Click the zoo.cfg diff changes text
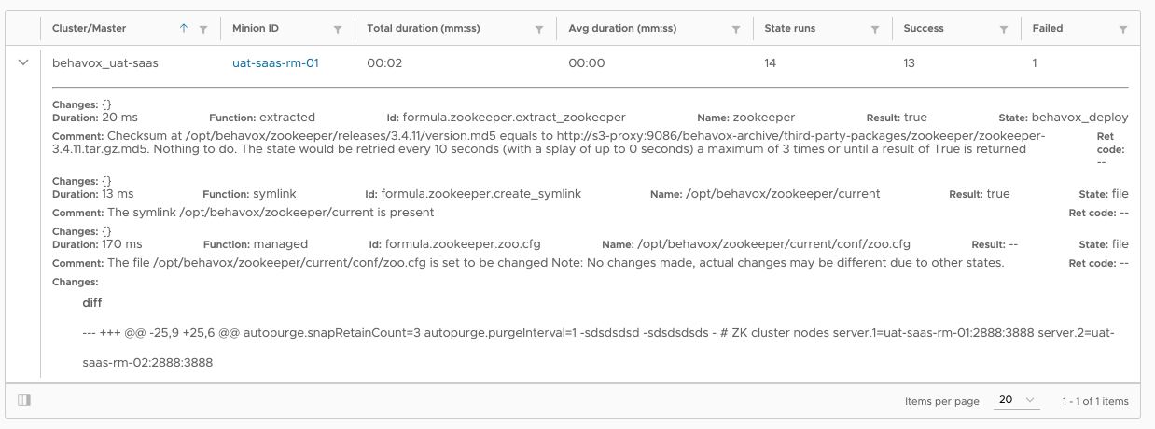 [598, 347]
